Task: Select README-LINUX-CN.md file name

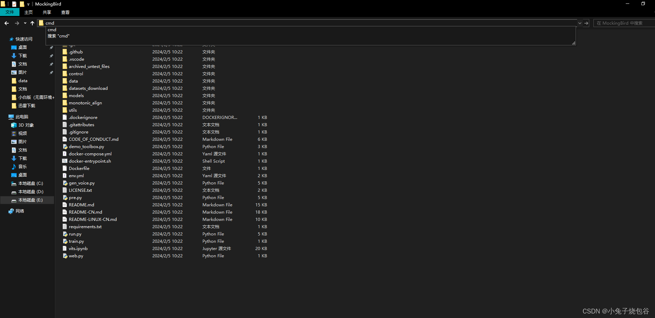Action: (93, 220)
